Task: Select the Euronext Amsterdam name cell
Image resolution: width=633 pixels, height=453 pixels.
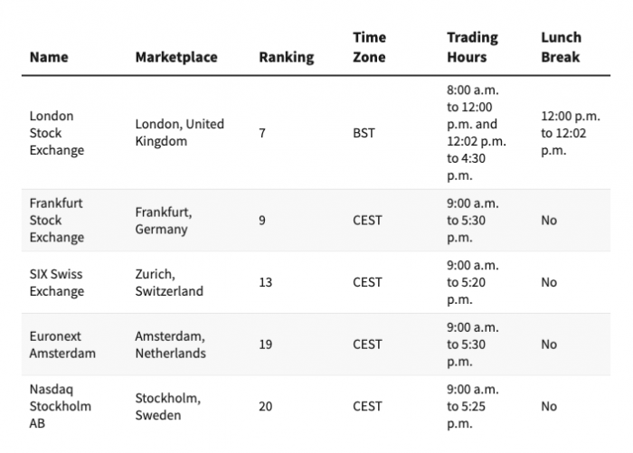Action: (x=61, y=344)
